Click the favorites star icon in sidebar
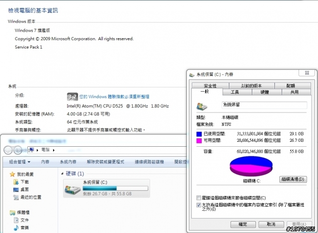Screen dimensions: 318x233 (12, 174)
